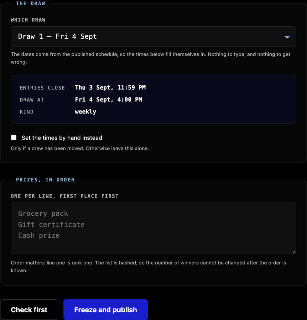Enable Set the times by hand instead

(14, 137)
